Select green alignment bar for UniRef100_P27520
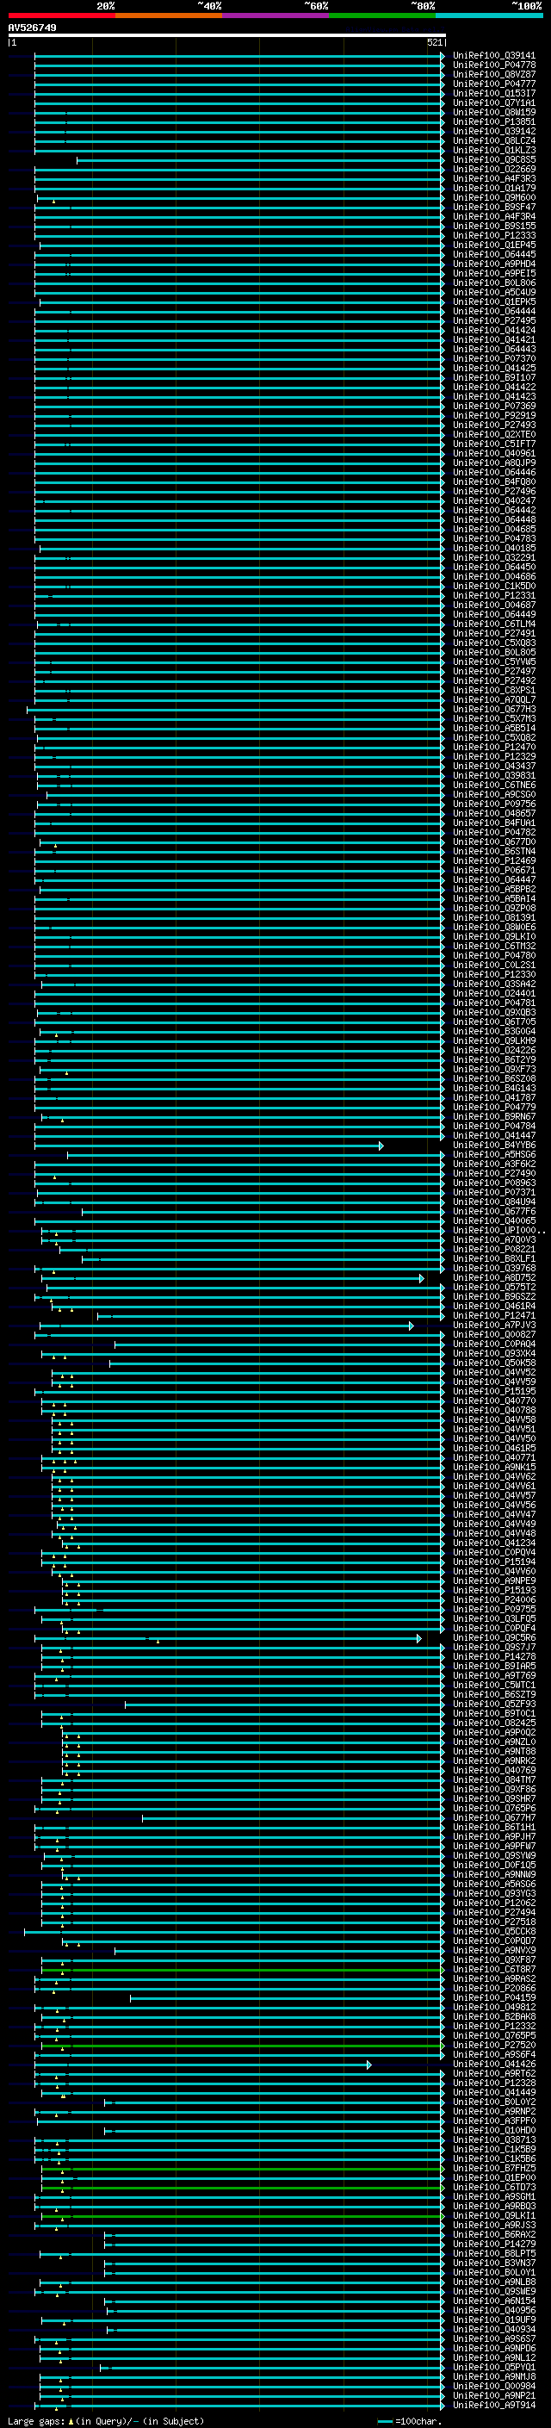 click(x=243, y=2046)
